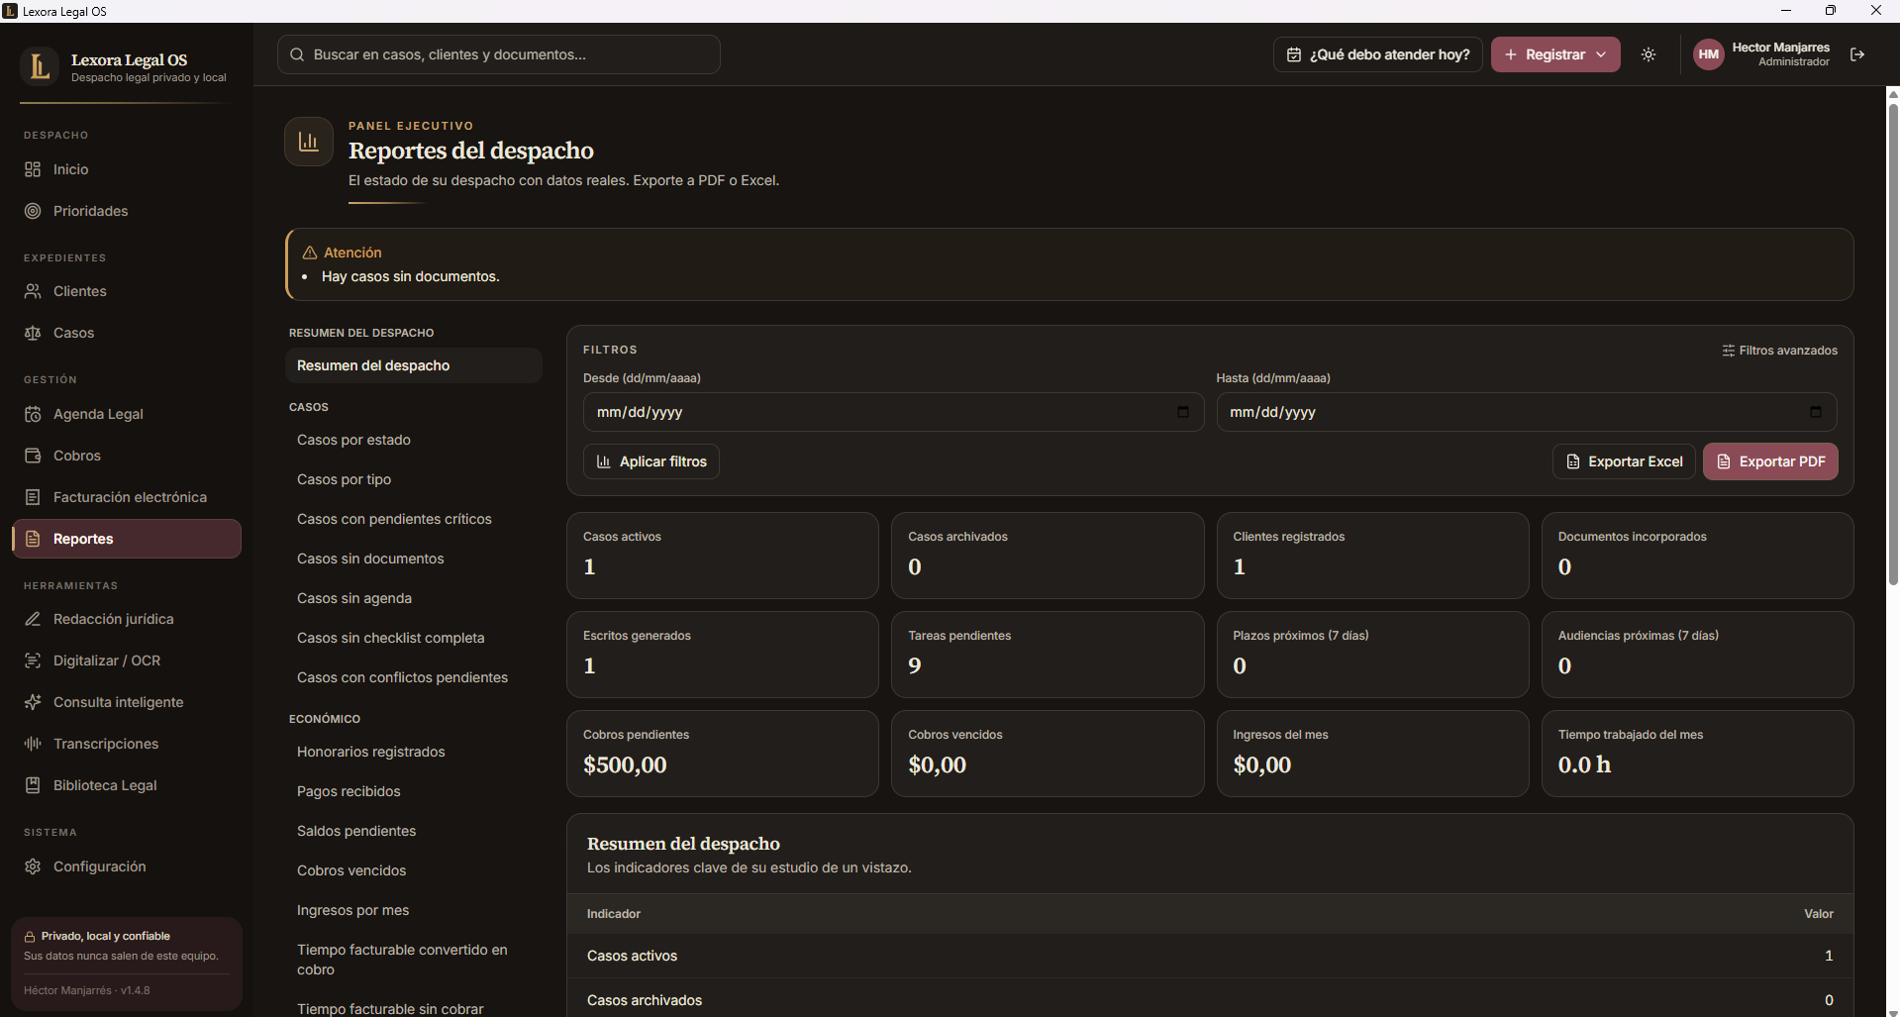Click Exportar PDF button
Image resolution: width=1900 pixels, height=1017 pixels.
pos(1770,461)
